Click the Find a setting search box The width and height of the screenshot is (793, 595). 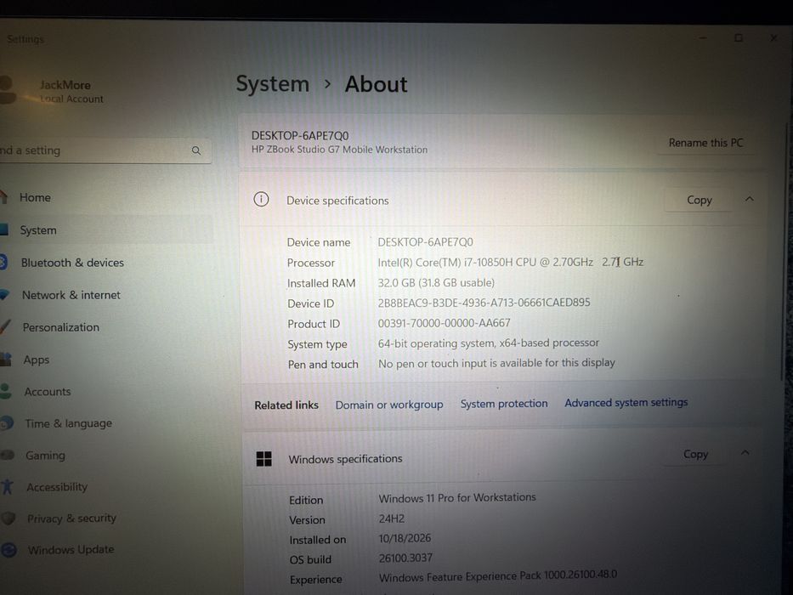105,150
